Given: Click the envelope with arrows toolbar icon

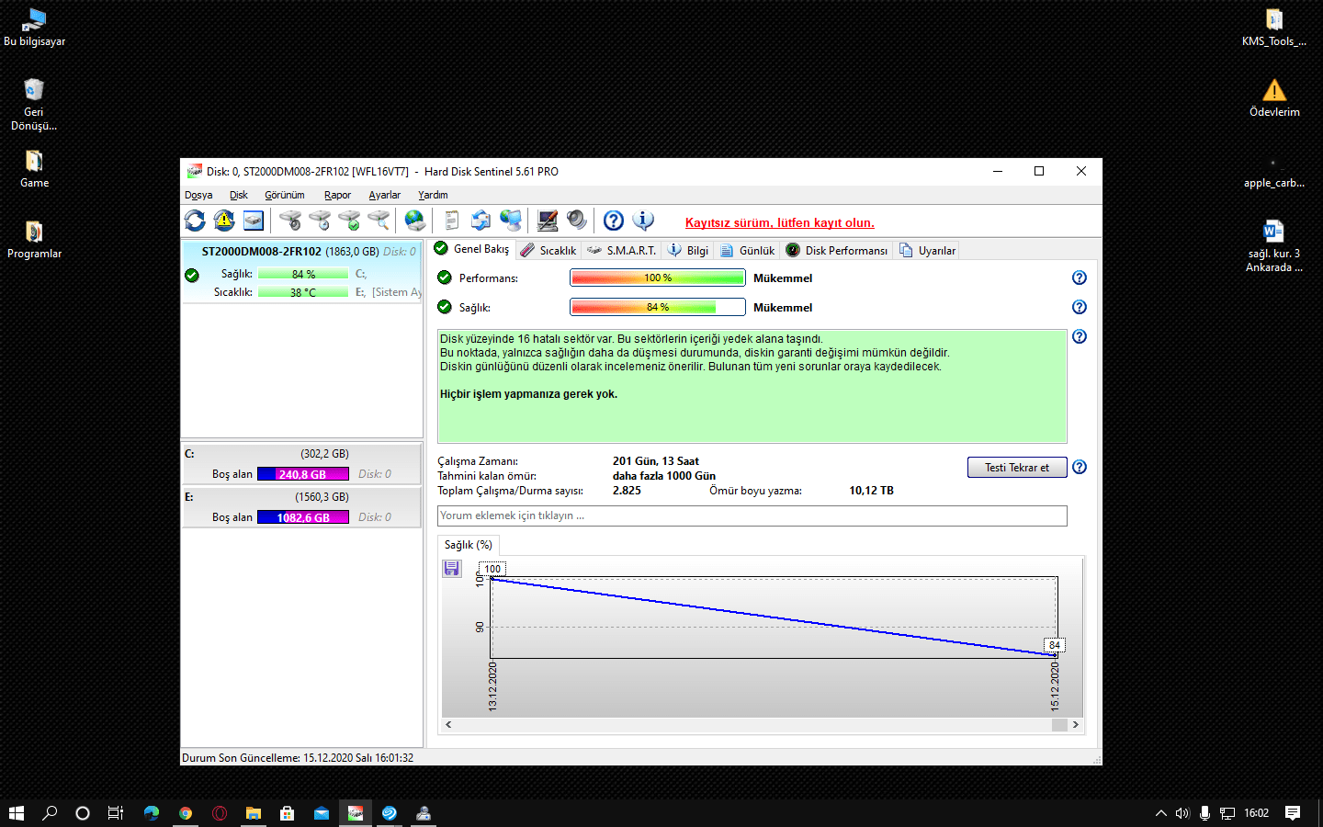Looking at the screenshot, I should coord(481,221).
